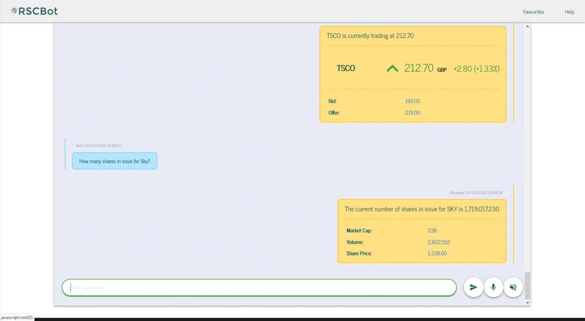Click the Volume label

[355, 242]
